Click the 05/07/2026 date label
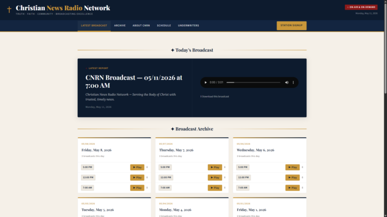This screenshot has width=387, height=217. click(x=166, y=144)
